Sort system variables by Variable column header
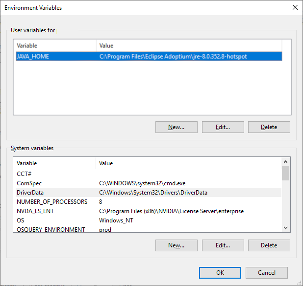 54,163
